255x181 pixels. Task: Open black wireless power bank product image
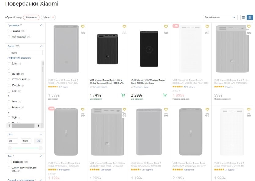click(149, 49)
